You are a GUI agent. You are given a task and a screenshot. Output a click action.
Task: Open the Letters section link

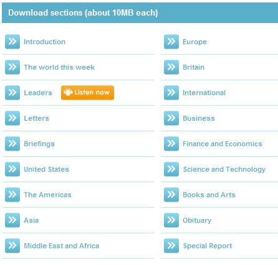pos(36,118)
